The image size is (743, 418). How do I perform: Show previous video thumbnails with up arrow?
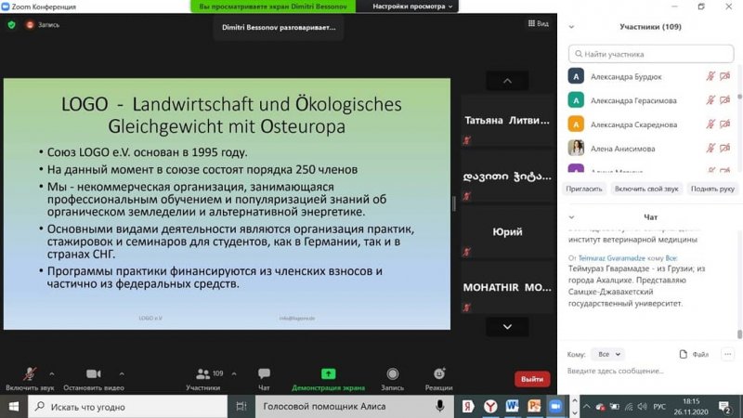click(x=507, y=81)
